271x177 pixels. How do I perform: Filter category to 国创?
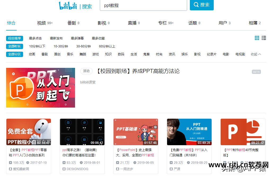(57, 54)
